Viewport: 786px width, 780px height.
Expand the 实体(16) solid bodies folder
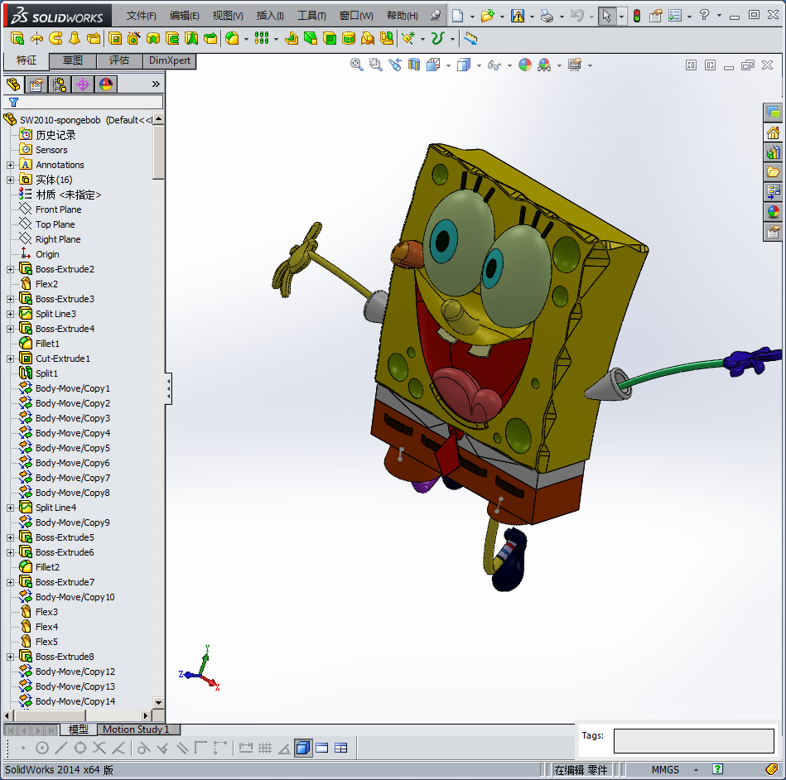(10, 180)
